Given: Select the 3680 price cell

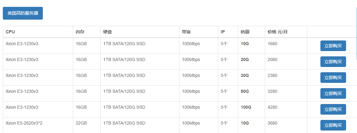Looking at the screenshot, I should point(272,123).
